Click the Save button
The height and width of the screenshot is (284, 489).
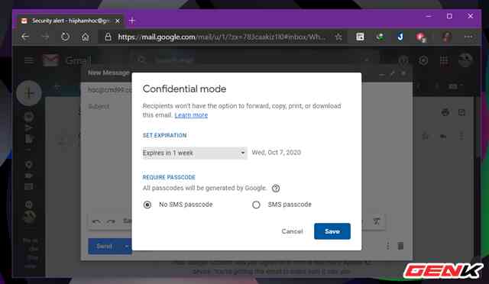point(332,231)
